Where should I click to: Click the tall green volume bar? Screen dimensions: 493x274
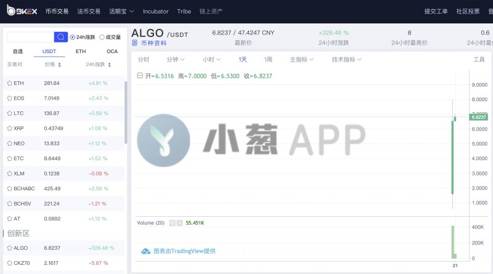click(x=453, y=242)
